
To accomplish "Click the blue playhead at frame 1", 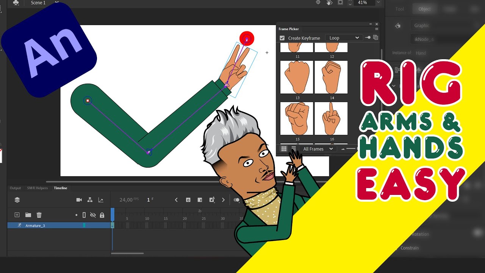I will (112, 215).
